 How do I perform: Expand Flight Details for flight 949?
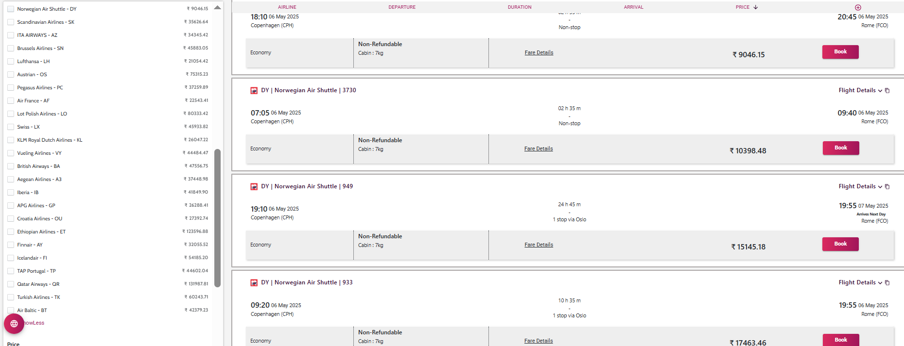pos(860,186)
